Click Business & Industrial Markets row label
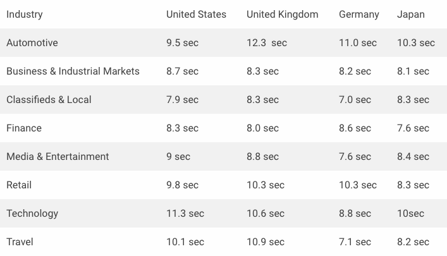 click(73, 71)
